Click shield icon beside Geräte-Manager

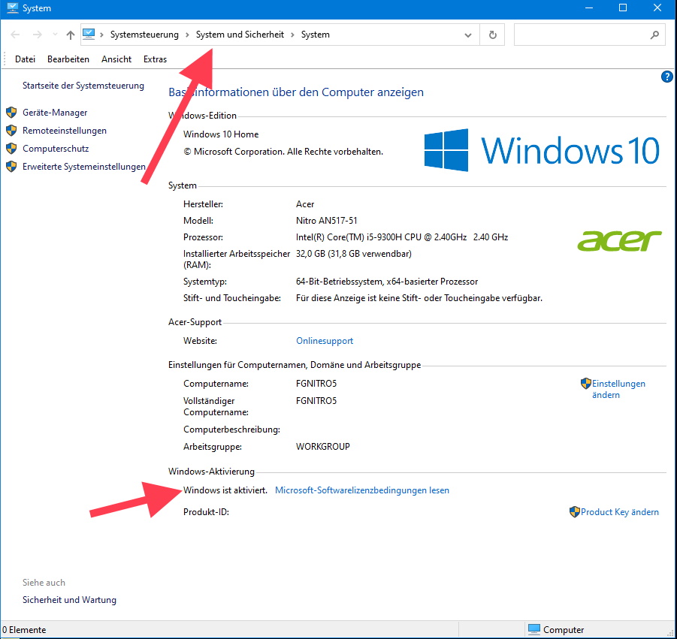11,113
